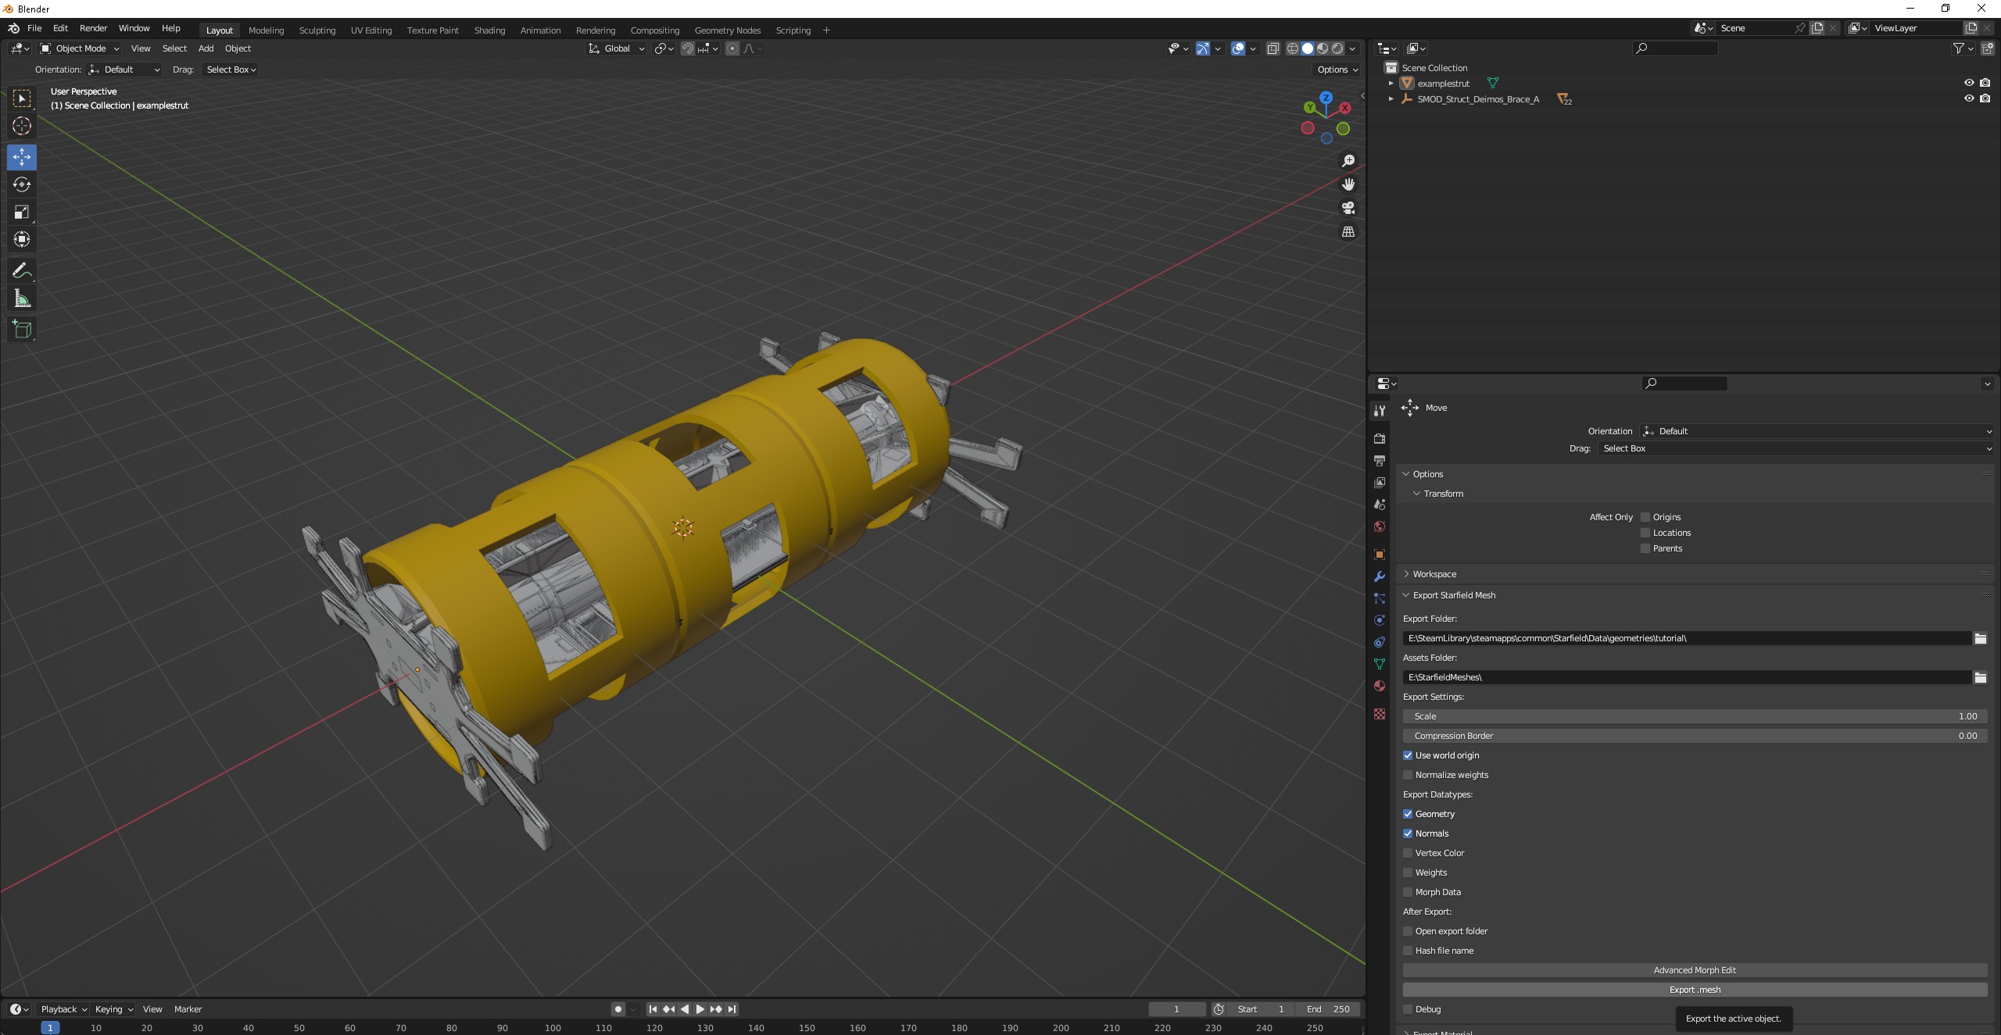Open the Render properties tab
This screenshot has height=1035, width=2001.
(1380, 439)
